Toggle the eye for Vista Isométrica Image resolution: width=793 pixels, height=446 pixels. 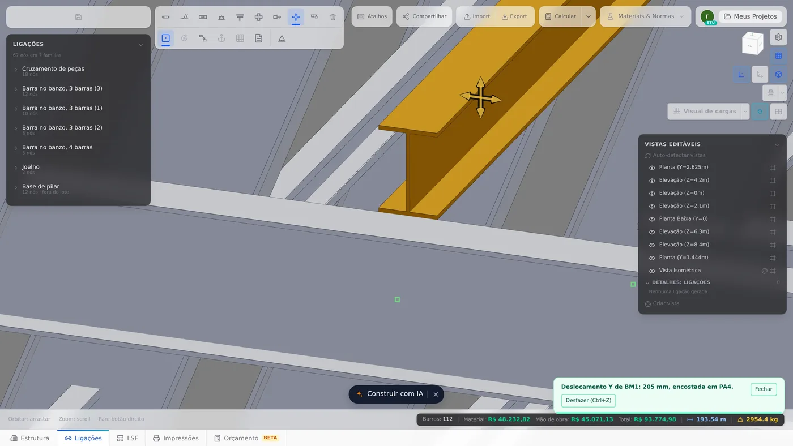click(652, 271)
